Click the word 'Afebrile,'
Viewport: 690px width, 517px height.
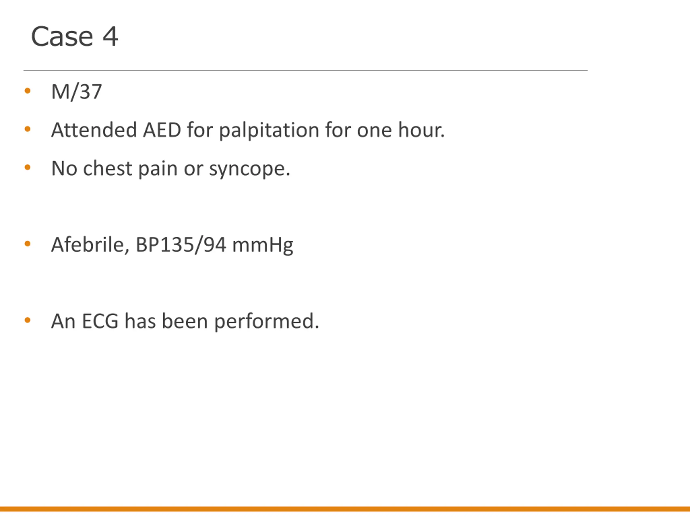click(90, 245)
